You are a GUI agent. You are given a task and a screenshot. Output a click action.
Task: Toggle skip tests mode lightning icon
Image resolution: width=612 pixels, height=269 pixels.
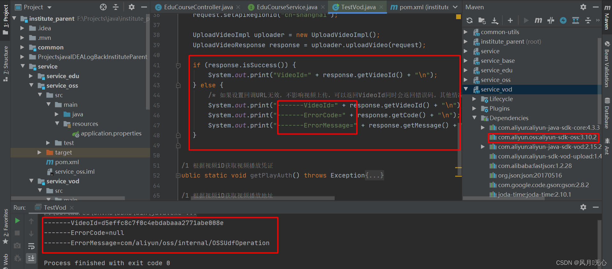563,20
